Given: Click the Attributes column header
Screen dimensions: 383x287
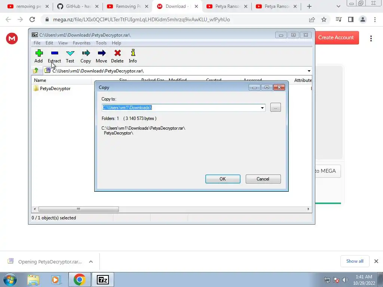Looking at the screenshot, I should [x=303, y=80].
